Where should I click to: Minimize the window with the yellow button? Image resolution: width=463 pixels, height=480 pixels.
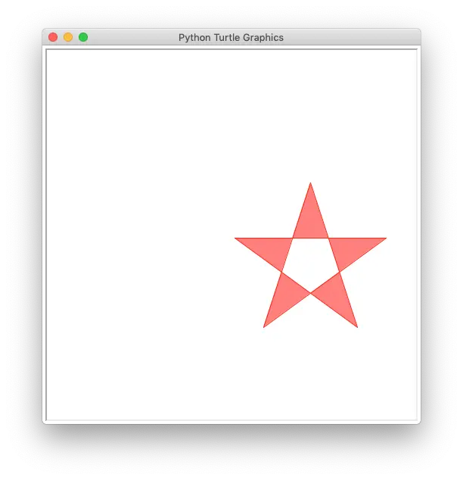[x=68, y=37]
